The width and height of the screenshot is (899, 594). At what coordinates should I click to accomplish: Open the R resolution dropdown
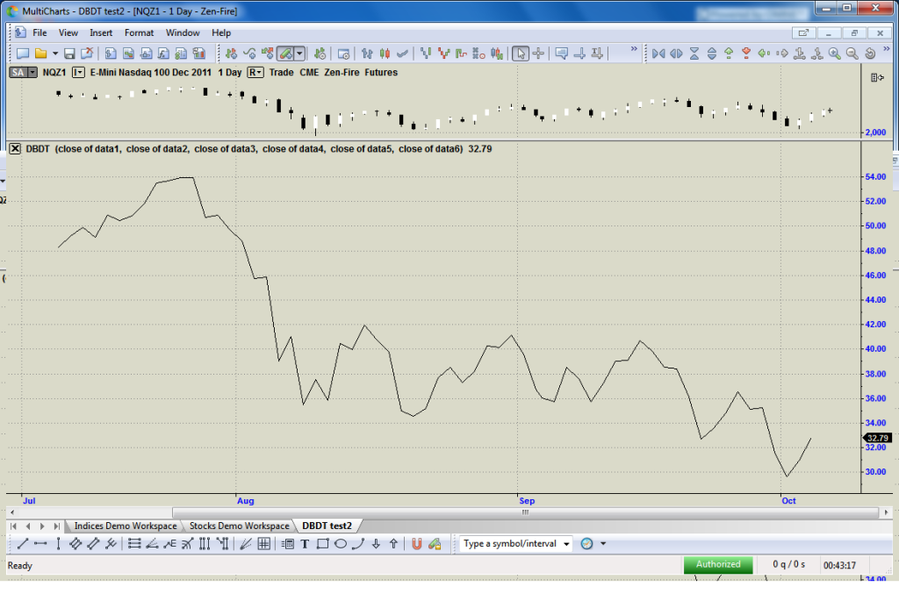pos(256,73)
